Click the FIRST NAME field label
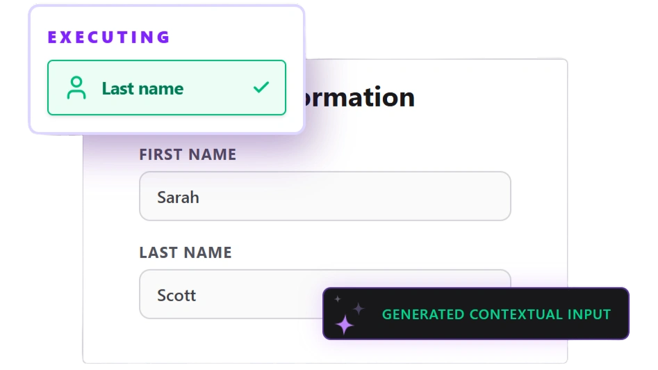Viewport: 658px width, 370px height. pos(188,154)
